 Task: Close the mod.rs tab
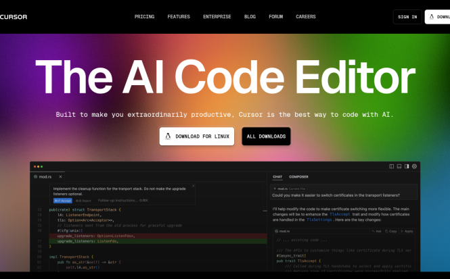60,177
